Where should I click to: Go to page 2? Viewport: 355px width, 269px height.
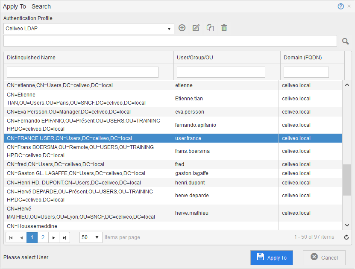coord(43,237)
